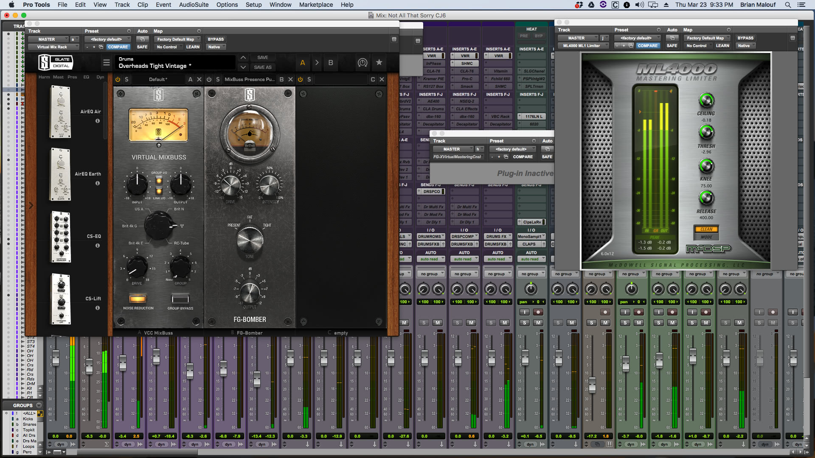Click the ML4000 ceiling knob
This screenshot has height=458, width=815.
(706, 100)
